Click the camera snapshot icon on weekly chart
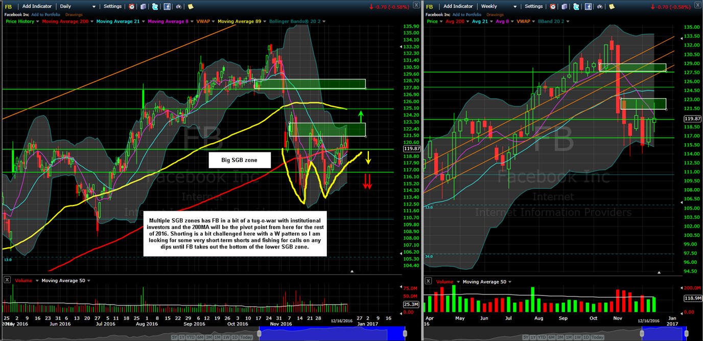The image size is (703, 341). (600, 6)
